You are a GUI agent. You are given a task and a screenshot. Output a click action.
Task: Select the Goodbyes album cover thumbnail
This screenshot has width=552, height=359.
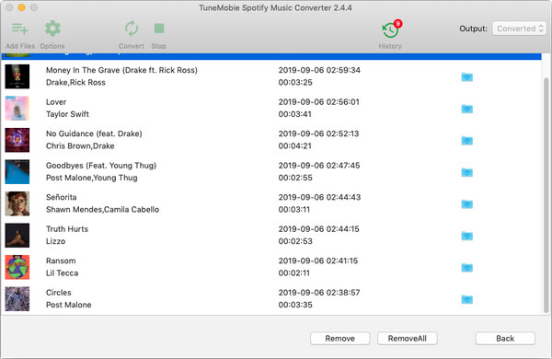coord(17,171)
